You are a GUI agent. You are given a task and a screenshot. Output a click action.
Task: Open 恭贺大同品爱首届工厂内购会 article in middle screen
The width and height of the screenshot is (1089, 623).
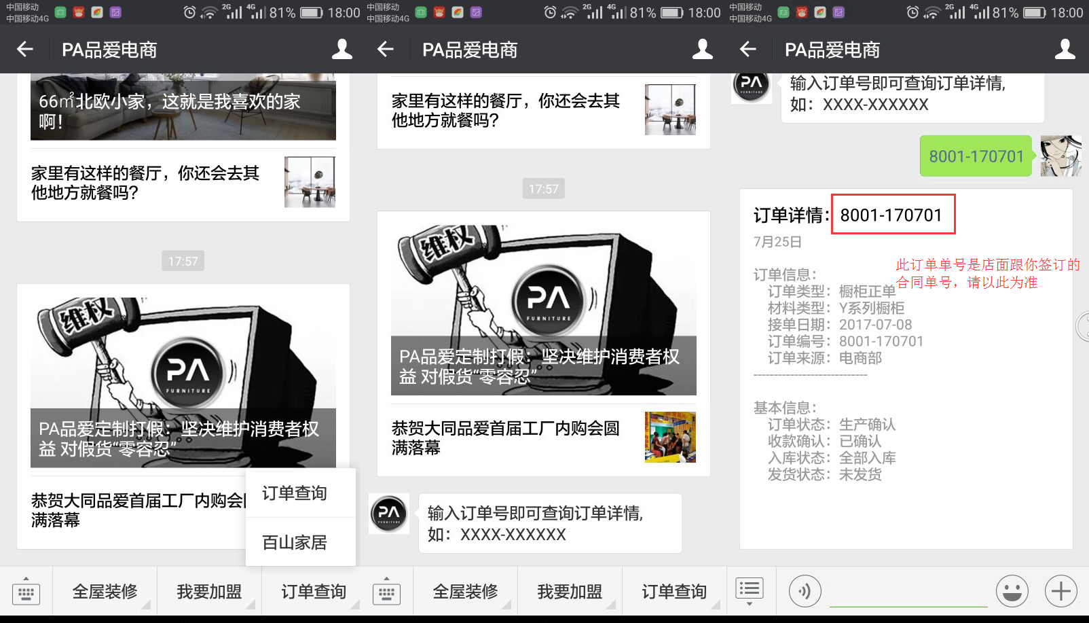tap(544, 438)
